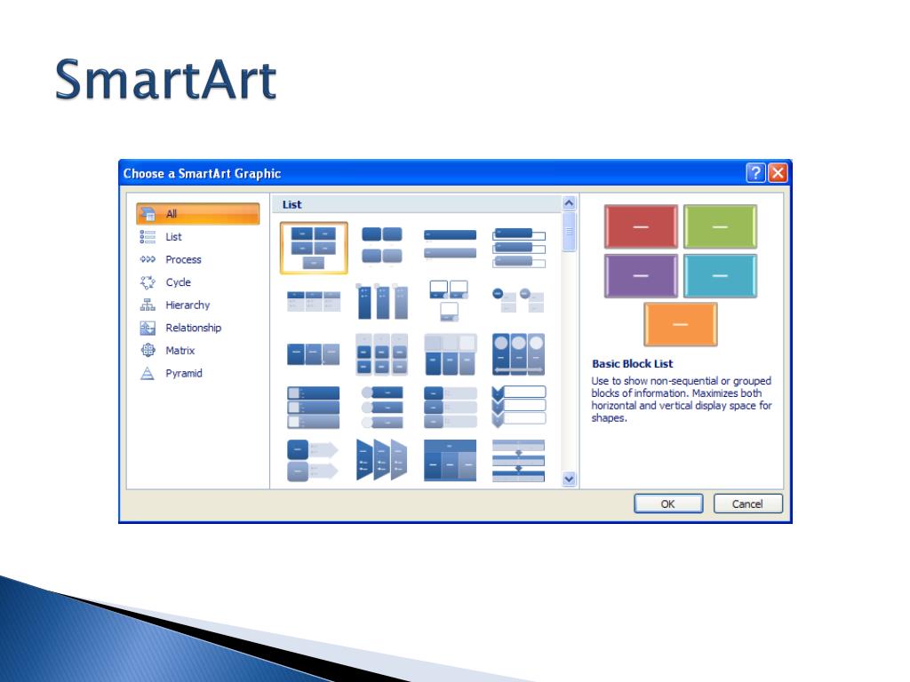910x682 pixels.
Task: Choose Vertical Arrow List layout
Action: click(312, 461)
